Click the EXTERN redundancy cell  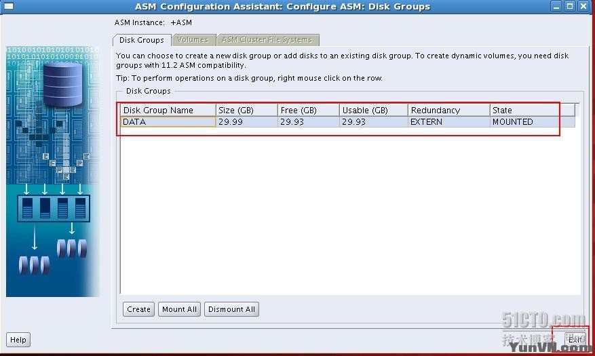[448, 121]
